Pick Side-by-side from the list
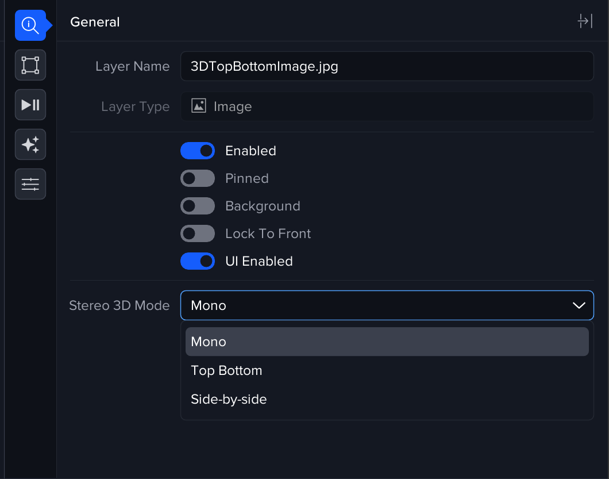 click(229, 399)
